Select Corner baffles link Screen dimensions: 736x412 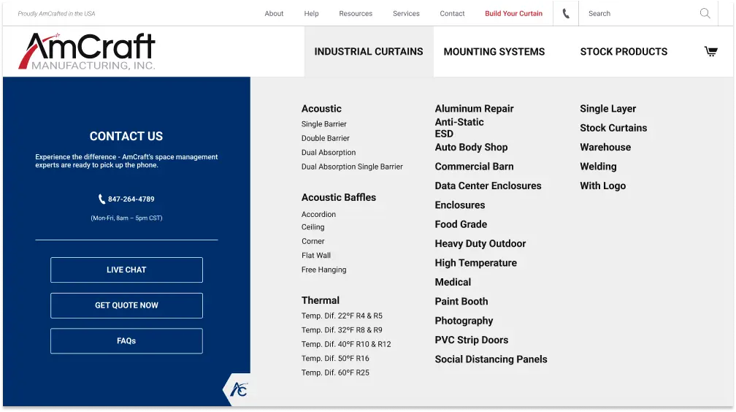[313, 241]
